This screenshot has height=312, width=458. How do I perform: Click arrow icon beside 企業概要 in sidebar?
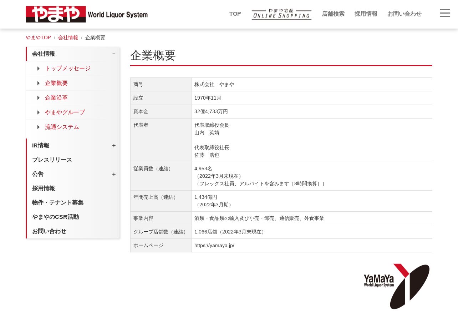tap(39, 83)
